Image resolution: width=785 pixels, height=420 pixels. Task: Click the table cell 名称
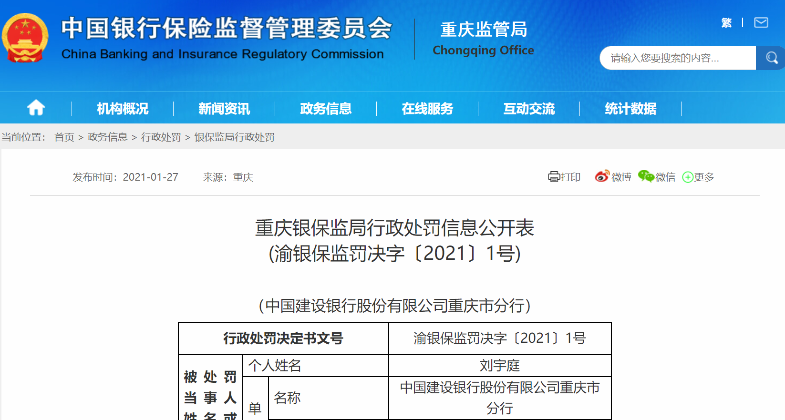pyautogui.click(x=329, y=398)
